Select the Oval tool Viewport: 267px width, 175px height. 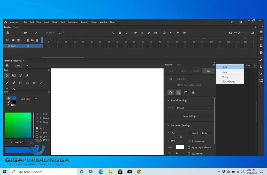(x=27, y=83)
